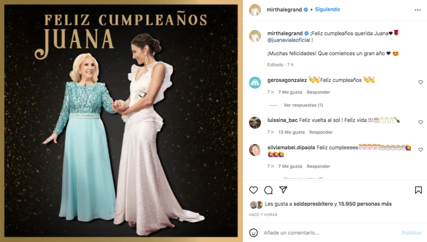
Task: Click the verified badge beside the mirthalegrand header
Action: (306, 10)
